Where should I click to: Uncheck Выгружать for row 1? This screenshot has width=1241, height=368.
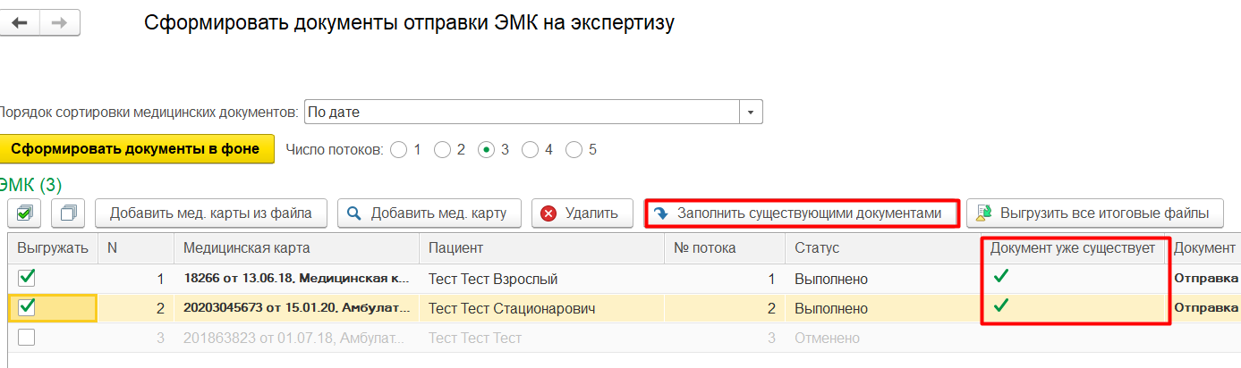click(27, 279)
